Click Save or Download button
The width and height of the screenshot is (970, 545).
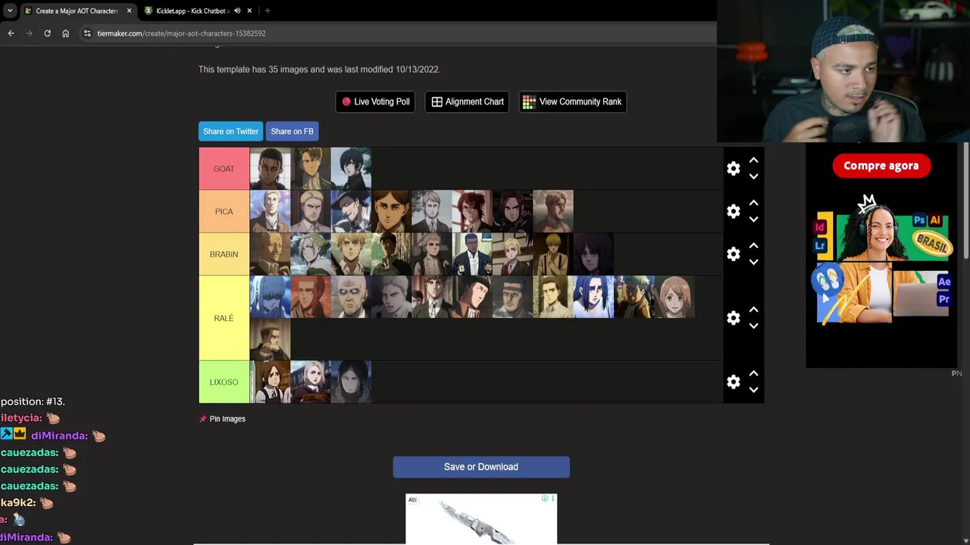tap(481, 467)
